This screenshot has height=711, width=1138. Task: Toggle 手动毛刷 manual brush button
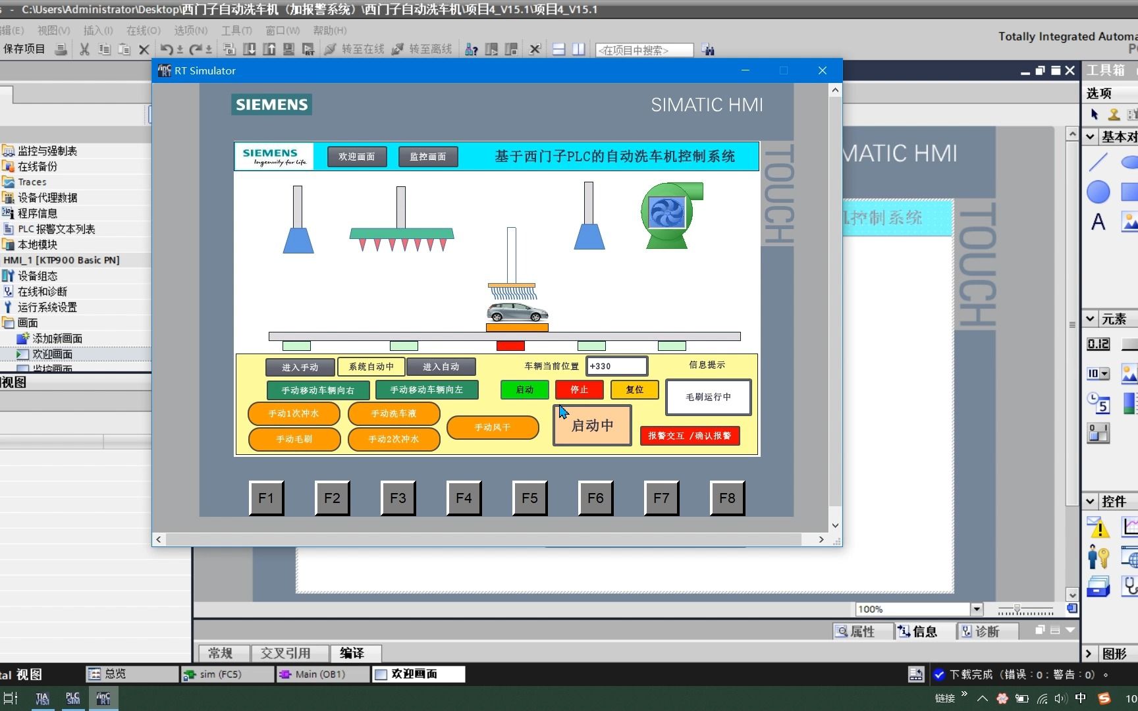coord(294,439)
